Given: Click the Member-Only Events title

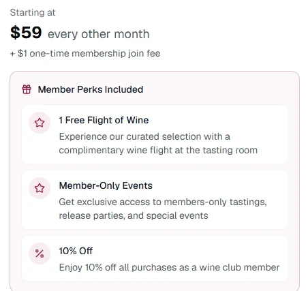Looking at the screenshot, I should pos(106,185).
